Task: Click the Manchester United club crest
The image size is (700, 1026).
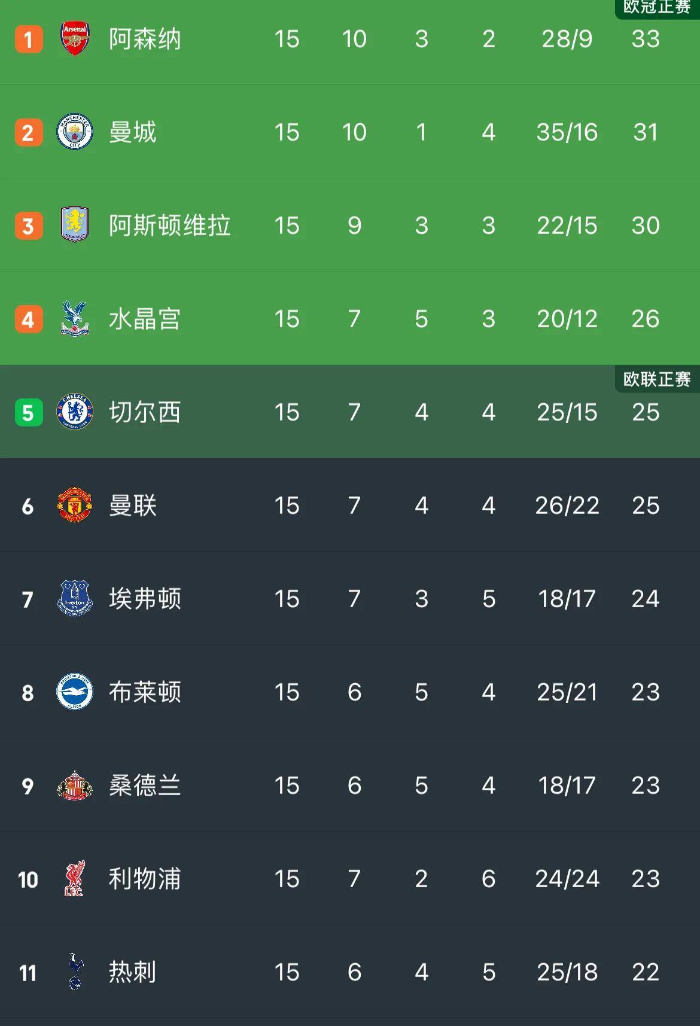Action: point(74,506)
